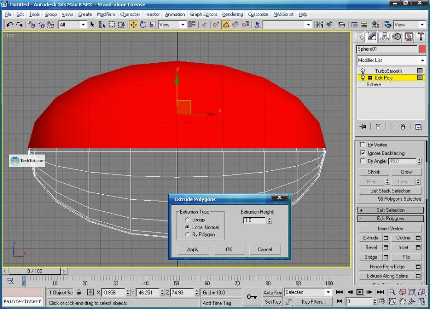
Task: Open the Animation menu
Action: (175, 14)
